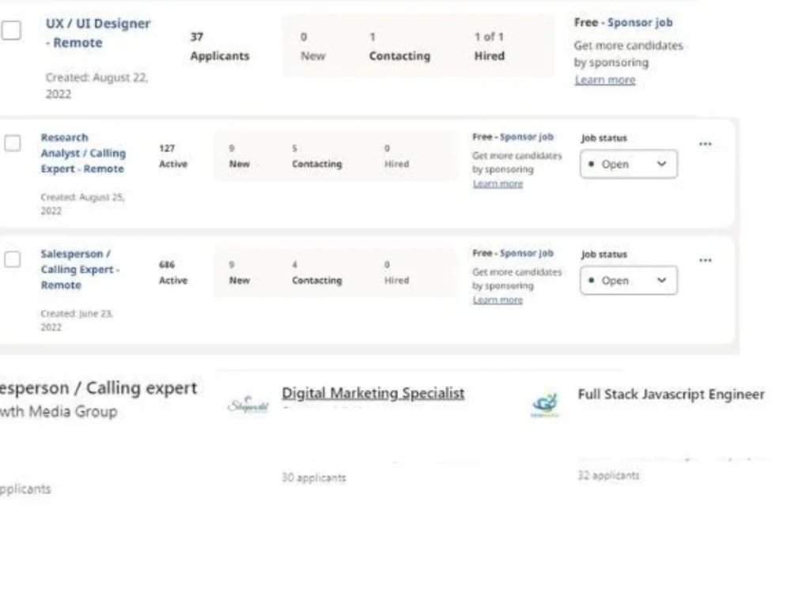This screenshot has width=791, height=593.
Task: Open the Digital Marketing Specialist listing
Action: tap(373, 393)
